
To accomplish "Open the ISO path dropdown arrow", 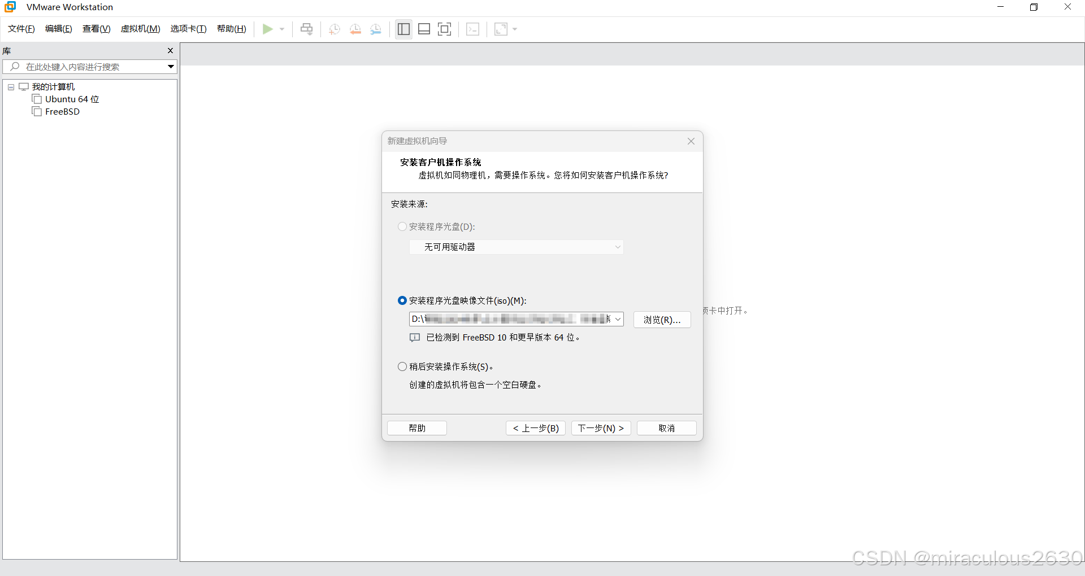I will (x=618, y=319).
